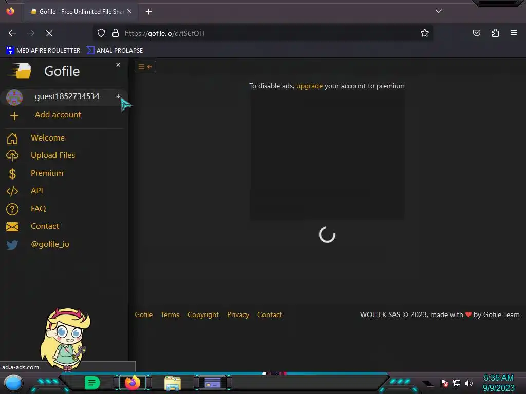The image size is (526, 394).
Task: Click the purple window app taskbar icon
Action: tap(213, 383)
